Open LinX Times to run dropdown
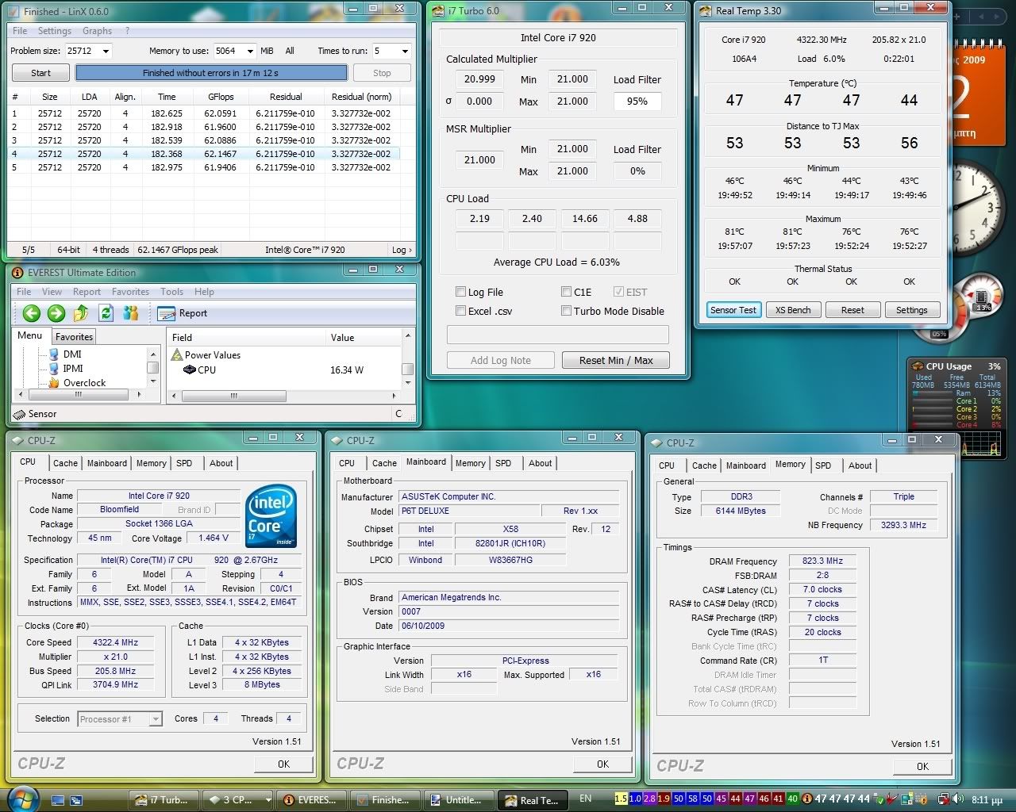1016x812 pixels. click(404, 51)
